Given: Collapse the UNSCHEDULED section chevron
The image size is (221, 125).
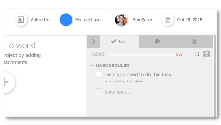Looking at the screenshot, I should pos(92,66).
